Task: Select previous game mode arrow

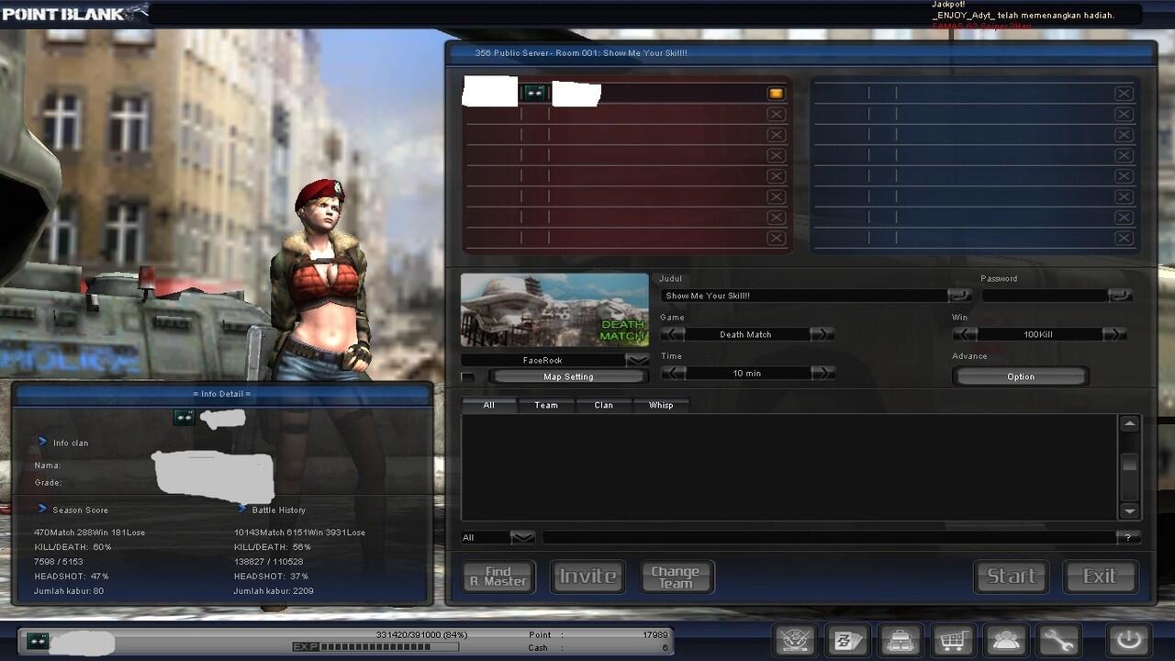Action: pos(673,334)
